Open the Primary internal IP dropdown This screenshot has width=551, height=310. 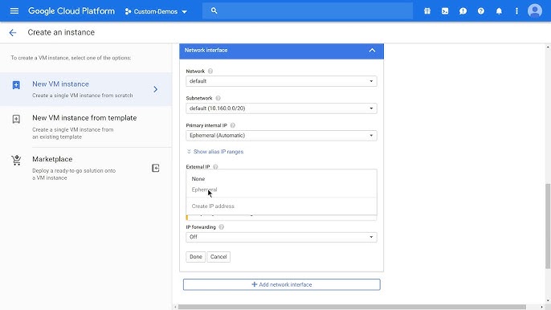(x=281, y=135)
